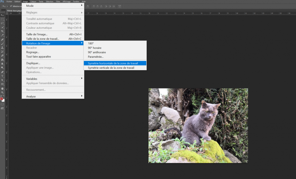Viewport: 296px width, 179px height.
Task: Select the Rectangular Marquee tool
Action: (x=2, y=19)
